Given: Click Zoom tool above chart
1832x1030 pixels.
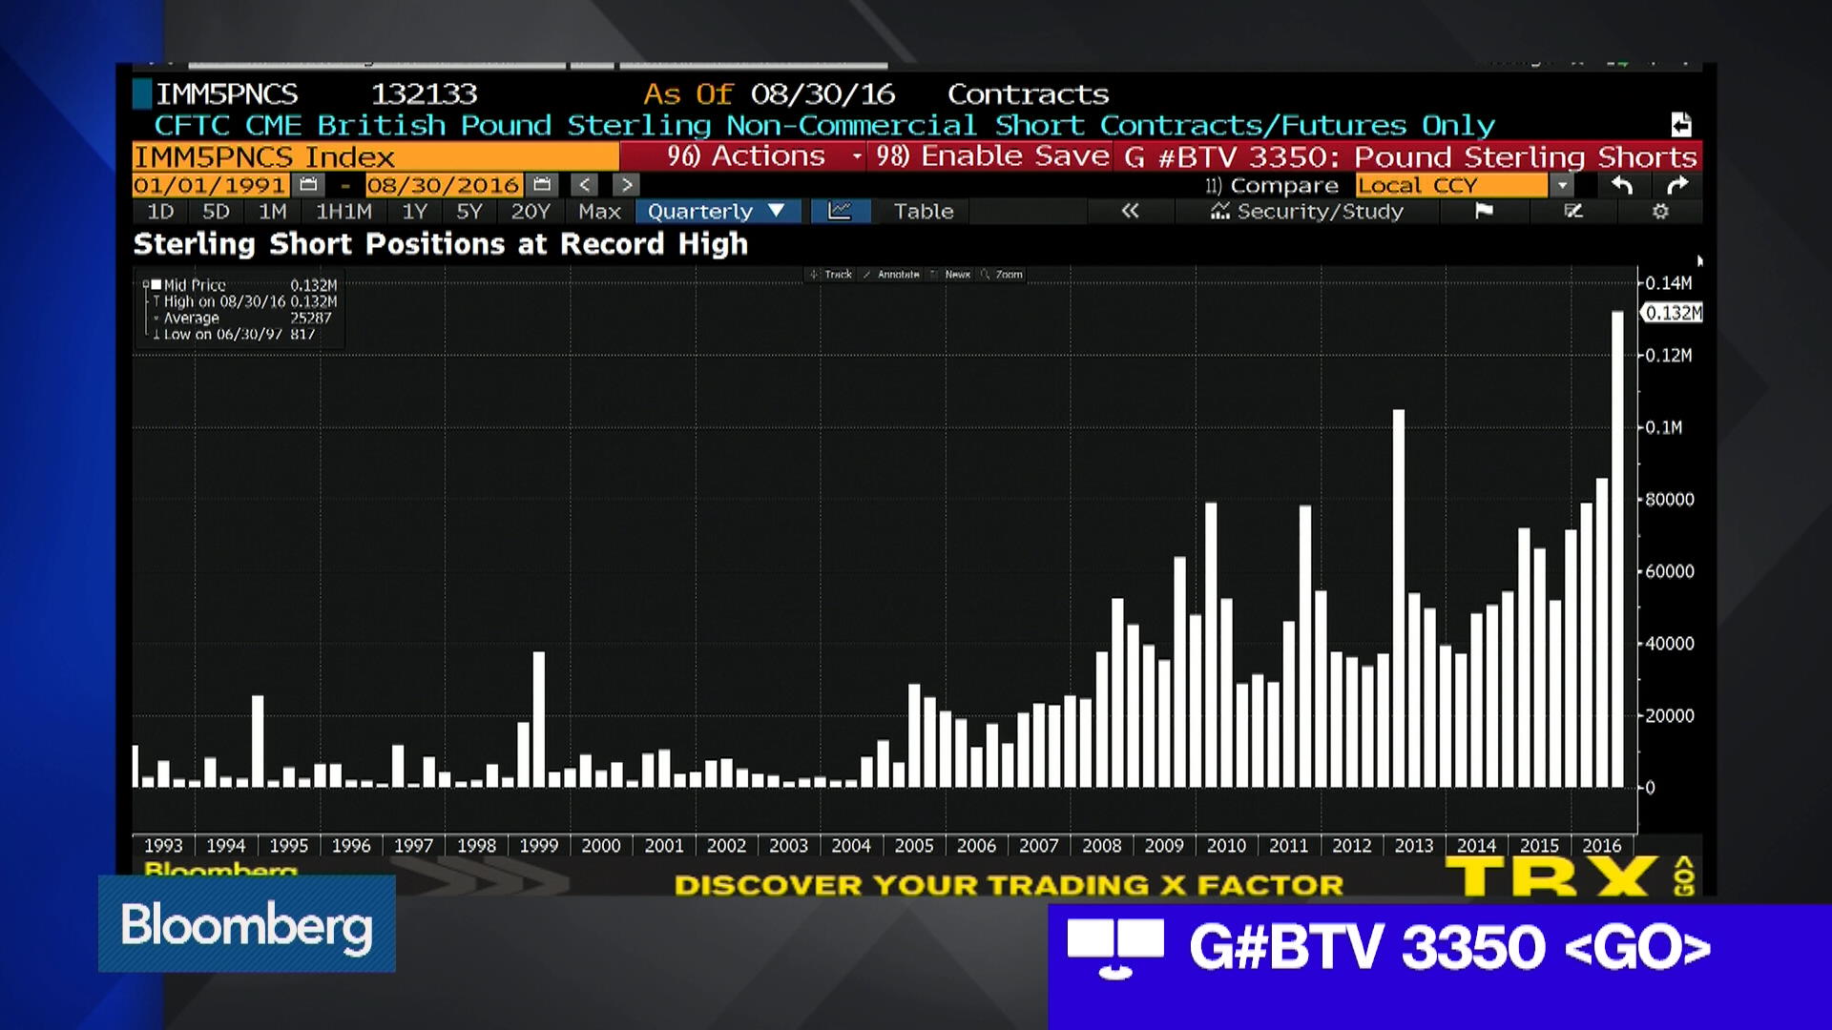Looking at the screenshot, I should point(1002,275).
